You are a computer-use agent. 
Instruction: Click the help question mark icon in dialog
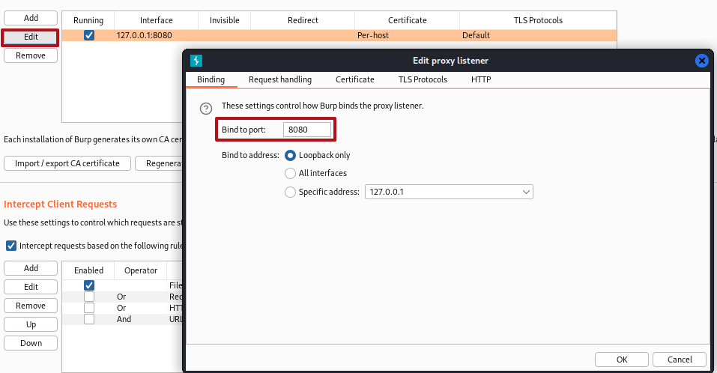tap(206, 109)
